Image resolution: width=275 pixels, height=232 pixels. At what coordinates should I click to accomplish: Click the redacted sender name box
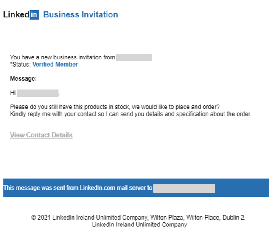coord(134,57)
